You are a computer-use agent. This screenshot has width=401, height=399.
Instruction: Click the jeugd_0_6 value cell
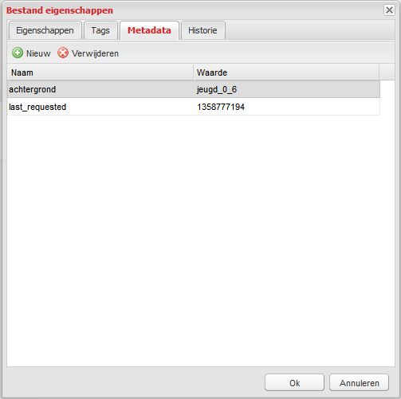pyautogui.click(x=287, y=89)
